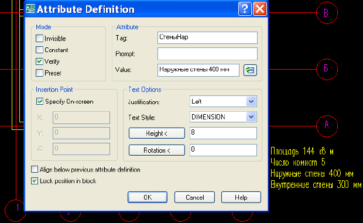363x223 pixels.
Task: Toggle Lock position in block
Action: tap(35, 181)
